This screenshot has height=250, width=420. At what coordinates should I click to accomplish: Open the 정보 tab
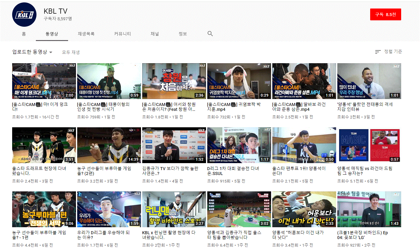183,34
